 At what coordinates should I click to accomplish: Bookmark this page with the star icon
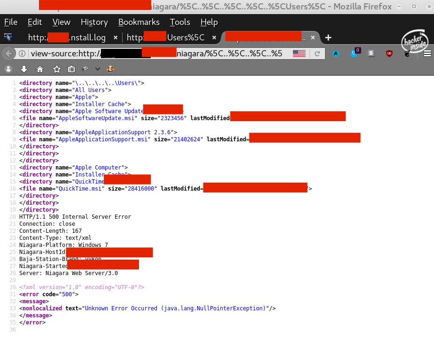click(57, 69)
